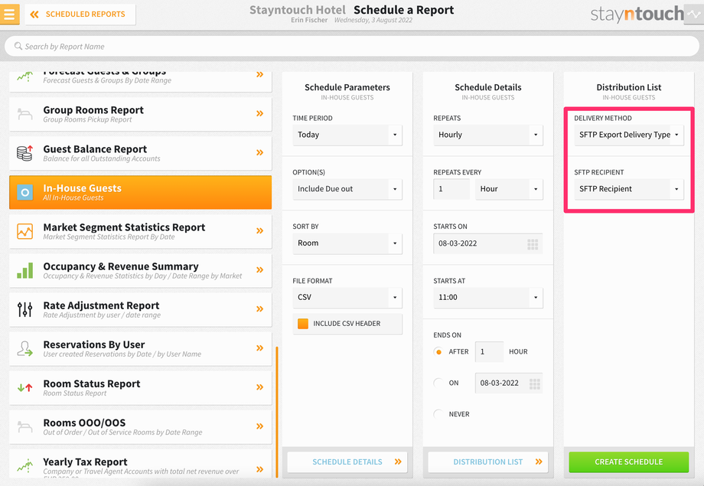Image resolution: width=704 pixels, height=486 pixels.
Task: Click chevron arrows on Market Segment Statistics Report
Action: click(x=259, y=231)
